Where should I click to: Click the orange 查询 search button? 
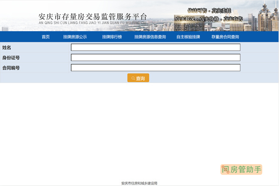[138, 78]
